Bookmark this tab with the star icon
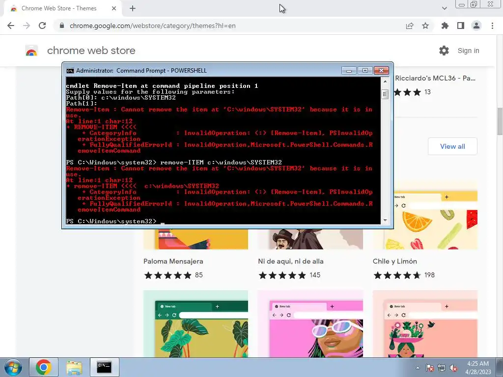The width and height of the screenshot is (503, 377). point(425,26)
